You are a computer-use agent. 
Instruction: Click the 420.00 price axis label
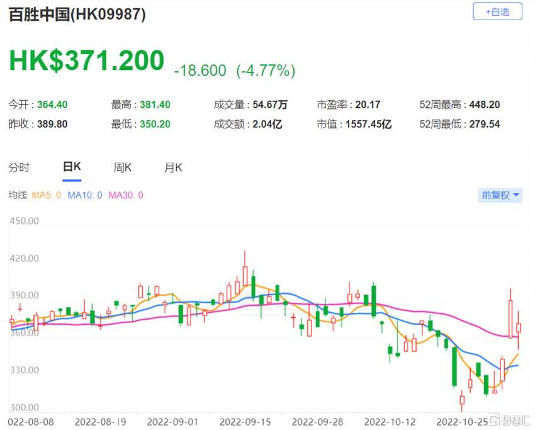click(24, 258)
